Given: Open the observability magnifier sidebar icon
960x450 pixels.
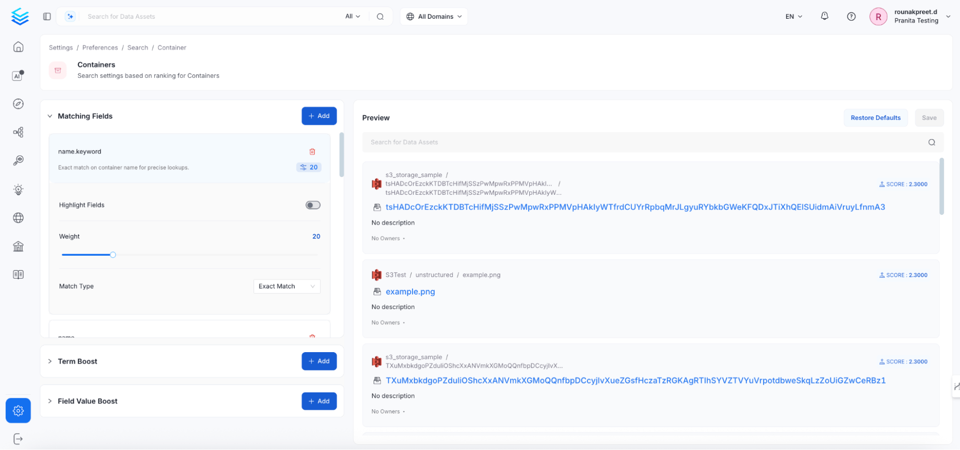Looking at the screenshot, I should (x=18, y=160).
